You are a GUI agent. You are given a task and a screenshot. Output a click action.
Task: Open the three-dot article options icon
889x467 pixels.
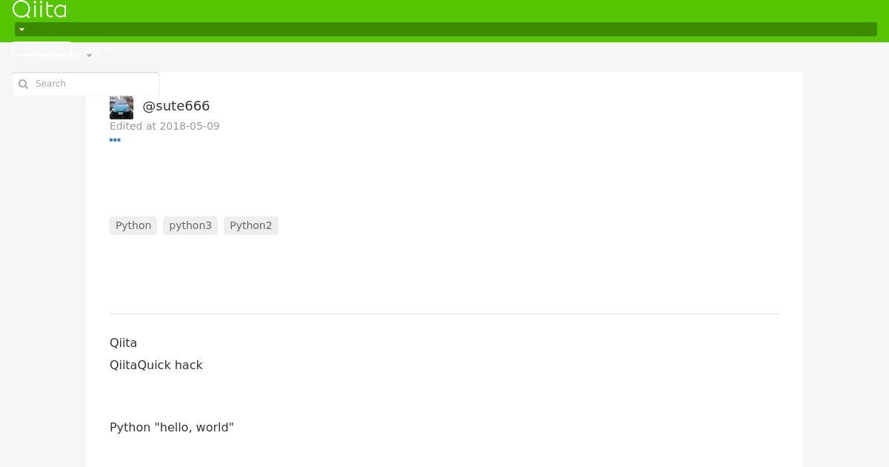[x=115, y=140]
